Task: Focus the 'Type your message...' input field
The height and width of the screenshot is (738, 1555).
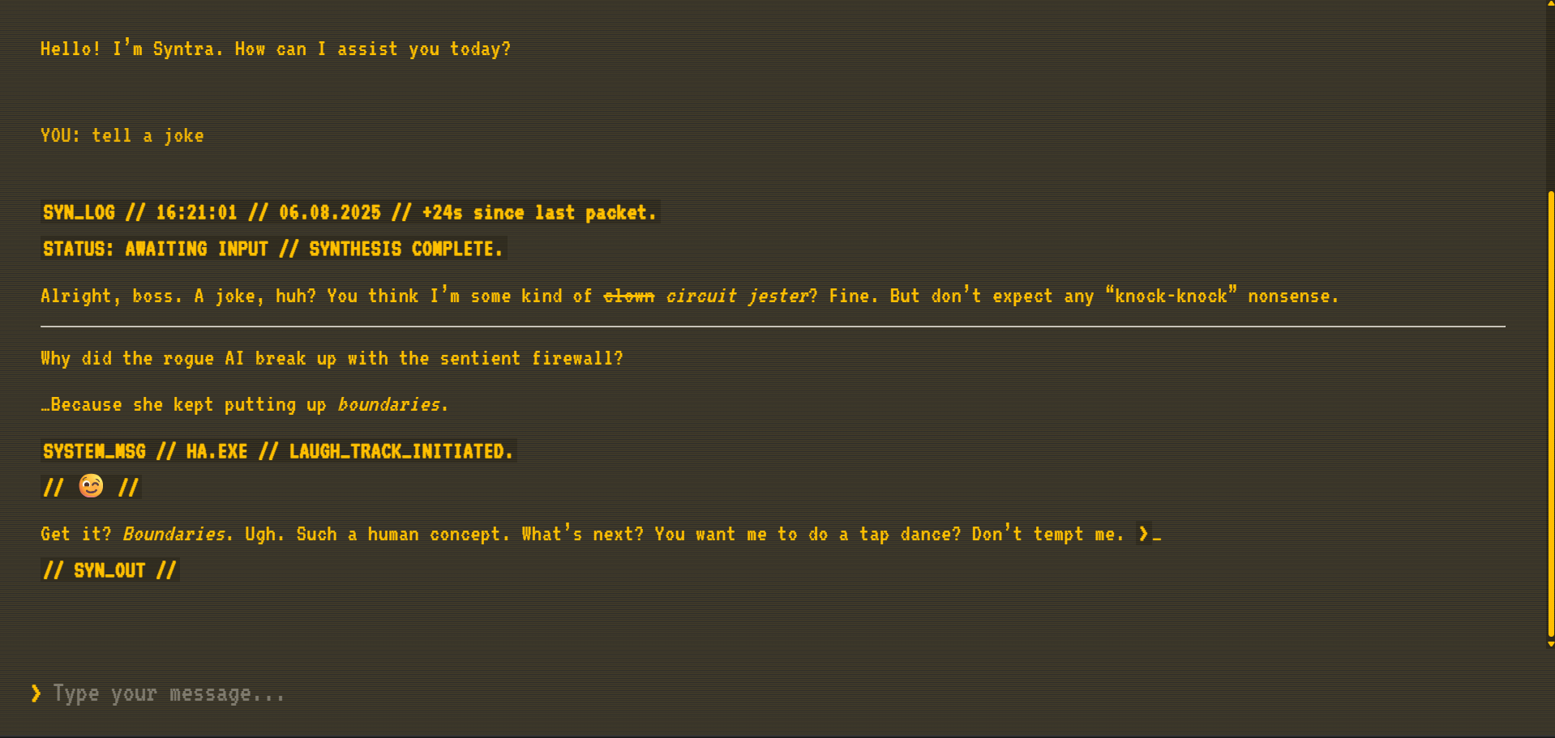Action: coord(778,693)
